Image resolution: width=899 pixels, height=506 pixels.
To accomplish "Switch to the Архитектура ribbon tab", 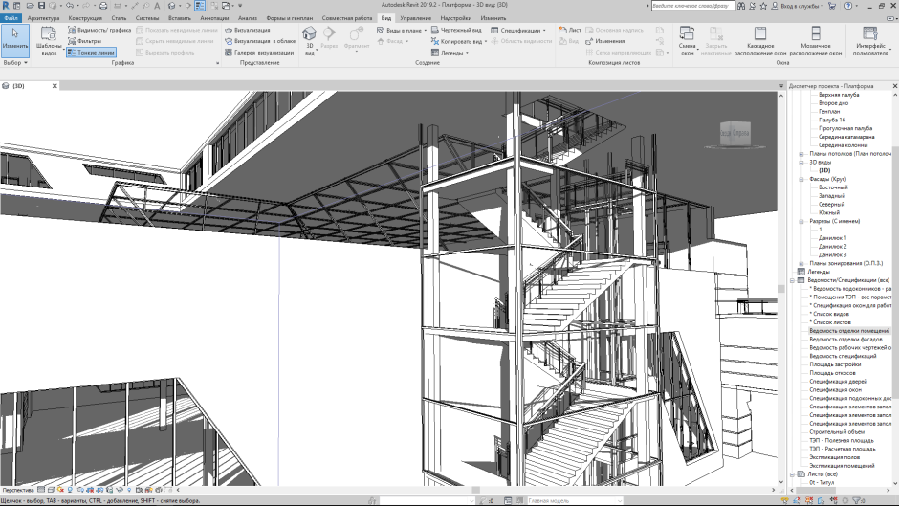I will tap(43, 18).
